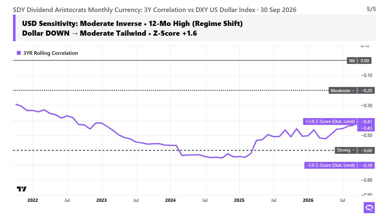Click the 2025 time axis label
Viewport: 389px width, 219px height.
[x=239, y=200]
